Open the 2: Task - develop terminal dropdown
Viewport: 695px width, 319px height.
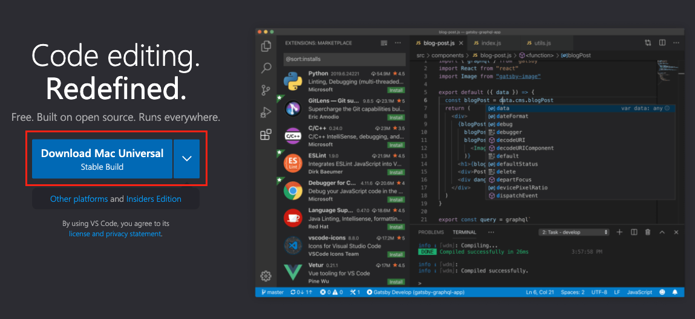pos(574,232)
